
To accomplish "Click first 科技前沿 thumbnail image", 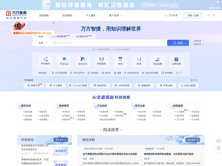I will coord(61,151).
